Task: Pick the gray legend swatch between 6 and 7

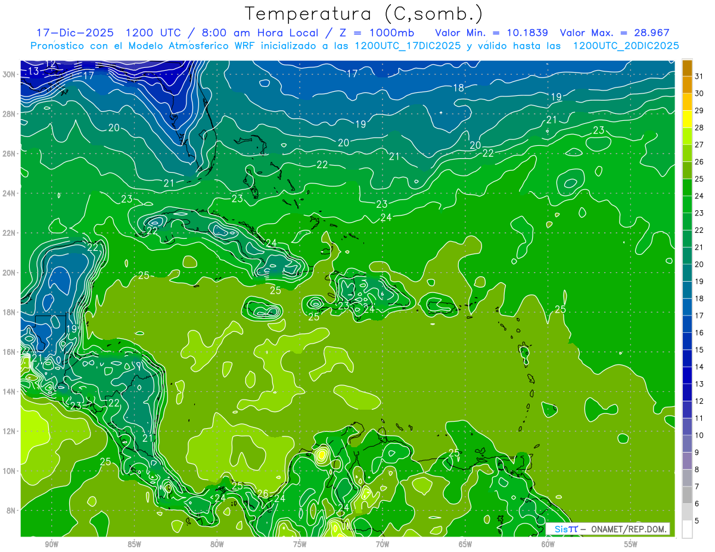Action: (x=687, y=495)
